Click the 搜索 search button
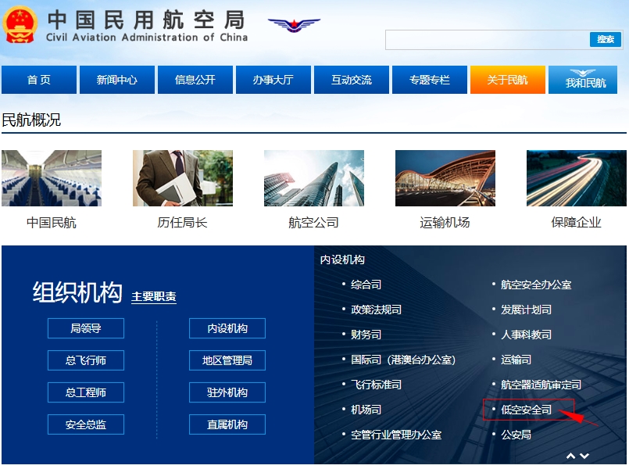 pos(606,39)
